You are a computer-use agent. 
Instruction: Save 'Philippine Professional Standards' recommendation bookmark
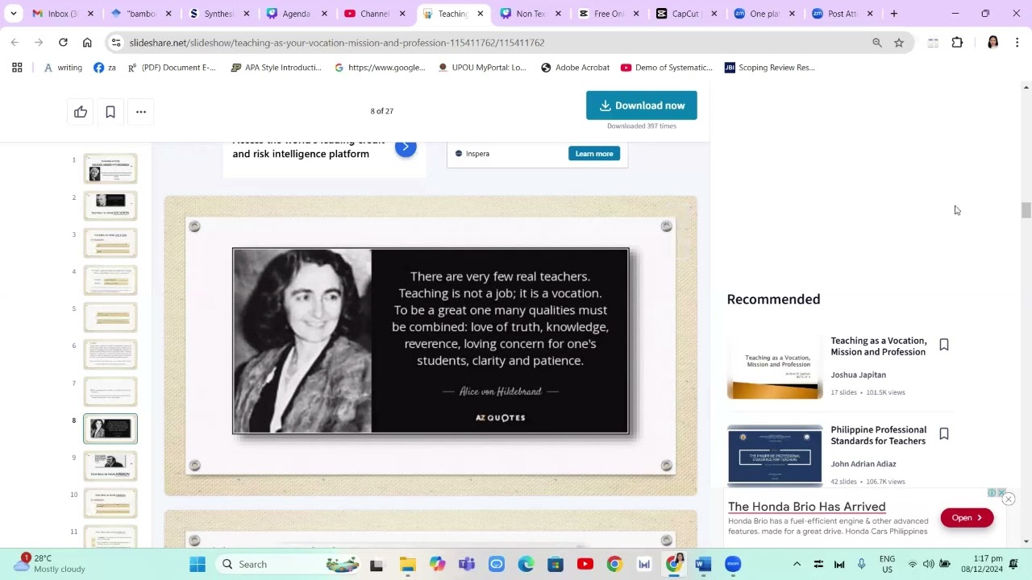pyautogui.click(x=944, y=434)
